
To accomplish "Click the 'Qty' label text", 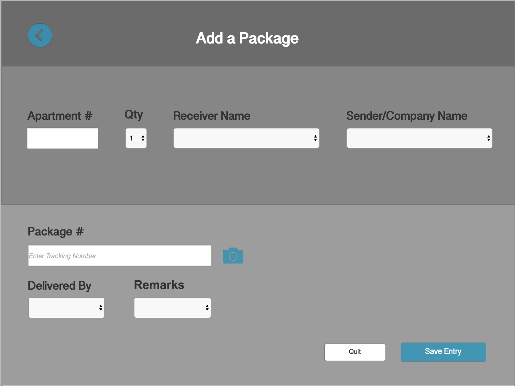I will pos(134,115).
